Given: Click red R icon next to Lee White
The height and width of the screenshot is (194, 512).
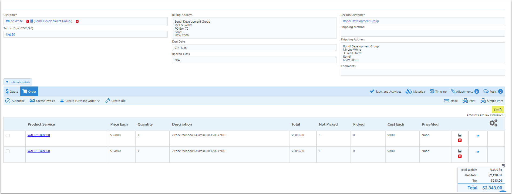Looking at the screenshot, I should pos(28,21).
